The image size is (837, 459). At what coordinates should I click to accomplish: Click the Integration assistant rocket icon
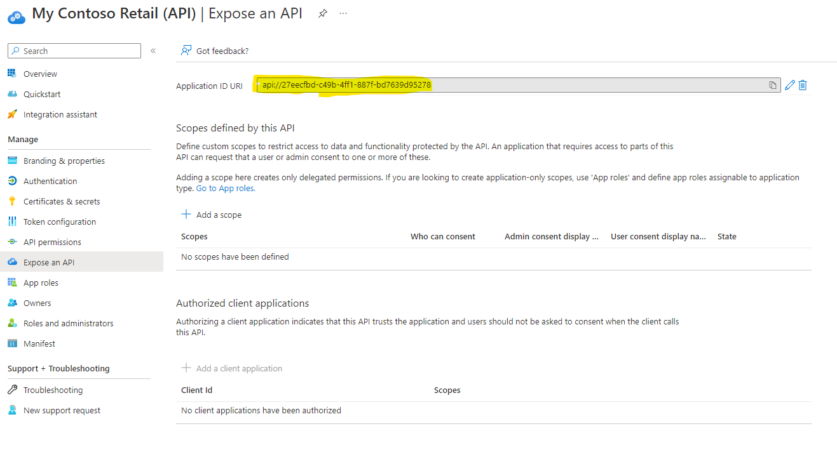pyautogui.click(x=12, y=114)
